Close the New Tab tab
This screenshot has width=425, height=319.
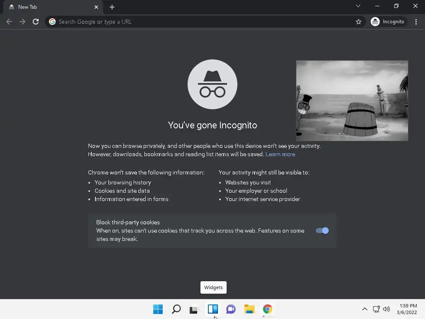tap(96, 7)
